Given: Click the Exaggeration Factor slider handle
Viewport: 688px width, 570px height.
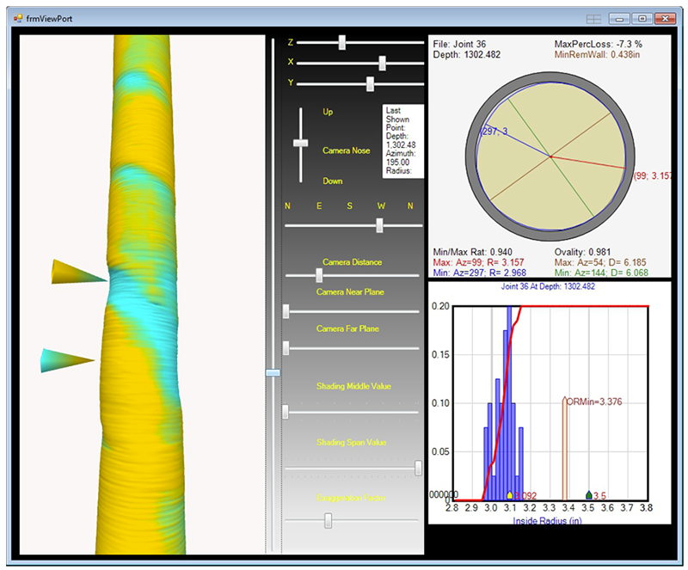Looking at the screenshot, I should pyautogui.click(x=328, y=521).
